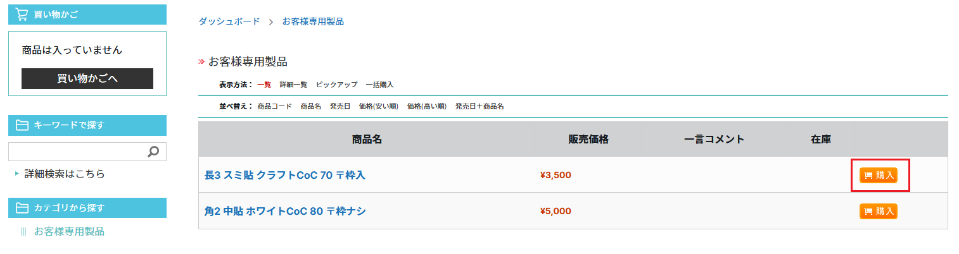Sort by 発売日＋商品名

479,106
